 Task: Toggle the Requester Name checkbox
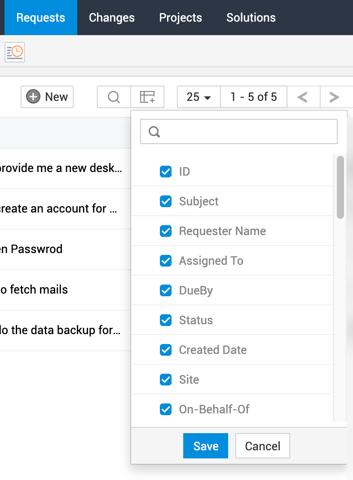click(166, 231)
